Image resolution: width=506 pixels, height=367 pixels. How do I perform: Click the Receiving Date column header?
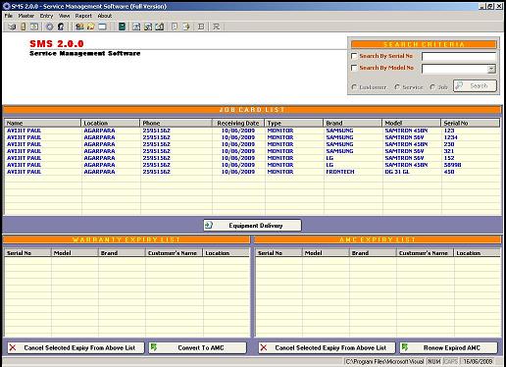click(238, 123)
